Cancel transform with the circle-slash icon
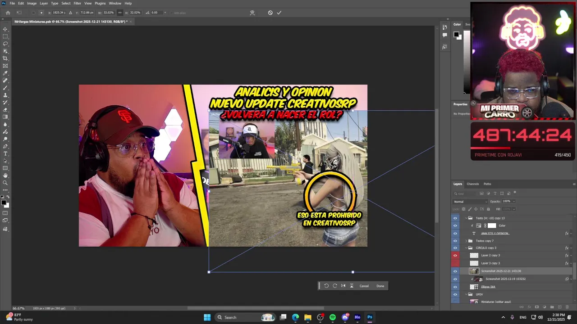Viewport: 577px width, 324px height. tap(270, 13)
